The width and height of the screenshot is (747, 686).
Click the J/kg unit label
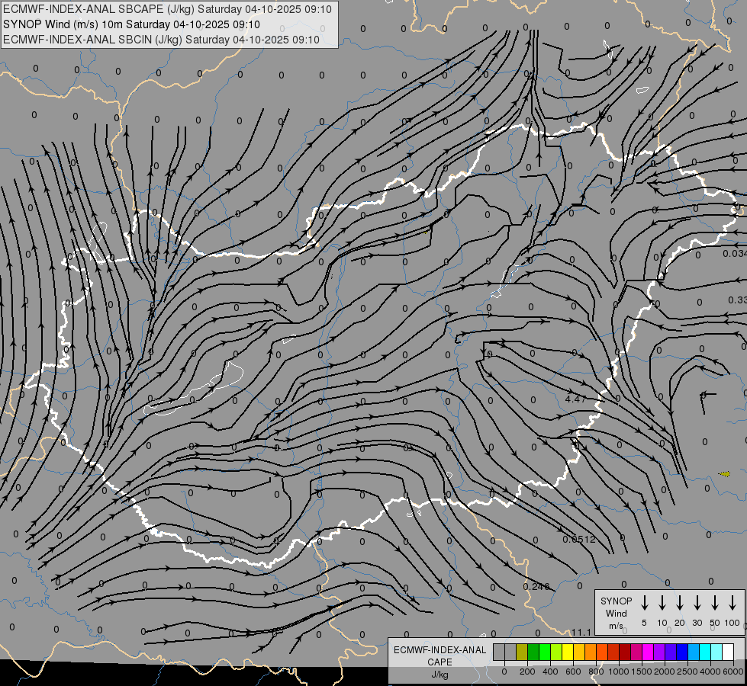coord(440,675)
